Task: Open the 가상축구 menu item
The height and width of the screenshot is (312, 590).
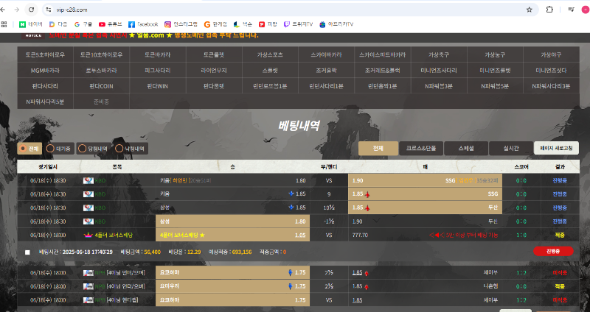Action: 439,54
